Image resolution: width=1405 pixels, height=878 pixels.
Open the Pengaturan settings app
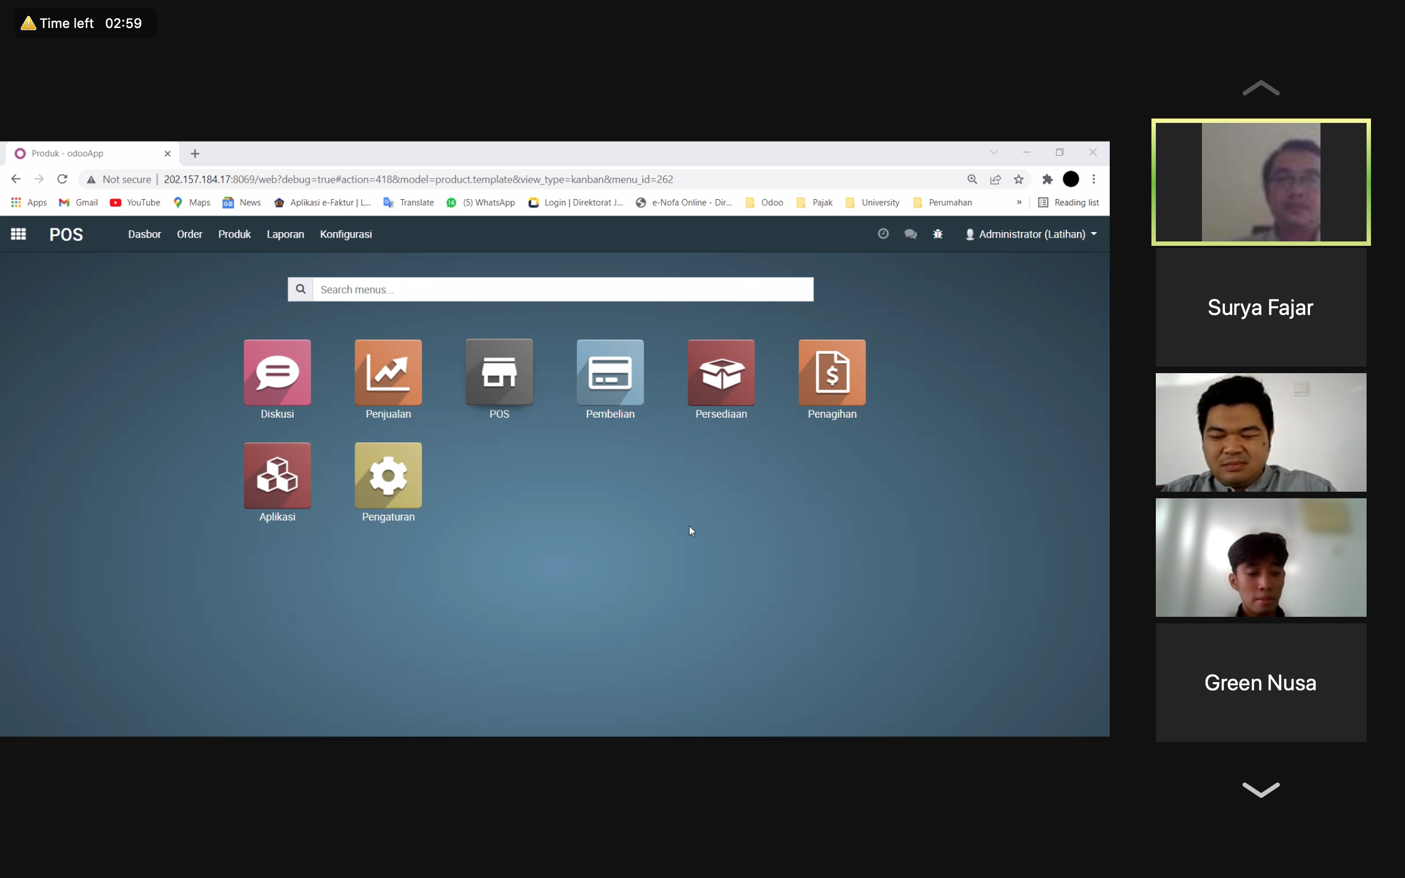388,475
